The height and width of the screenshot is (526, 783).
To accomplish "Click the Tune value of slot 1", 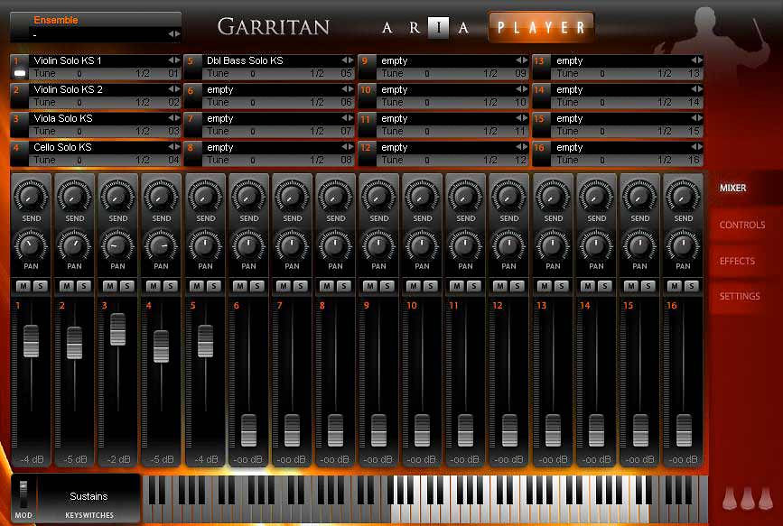I will click(x=79, y=74).
